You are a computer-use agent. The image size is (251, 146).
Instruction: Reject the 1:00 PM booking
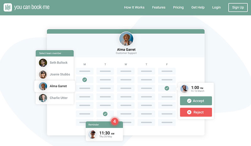[x=196, y=112]
